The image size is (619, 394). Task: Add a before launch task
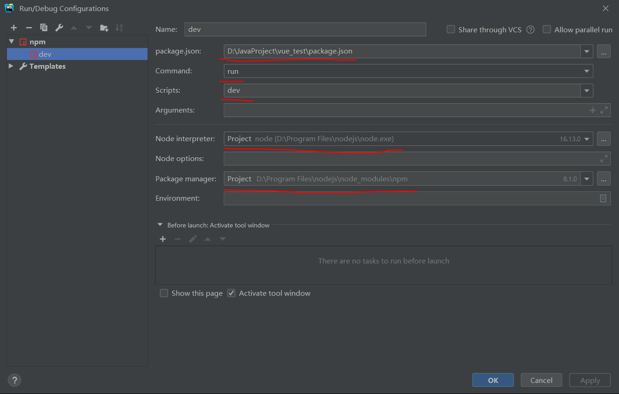(162, 239)
